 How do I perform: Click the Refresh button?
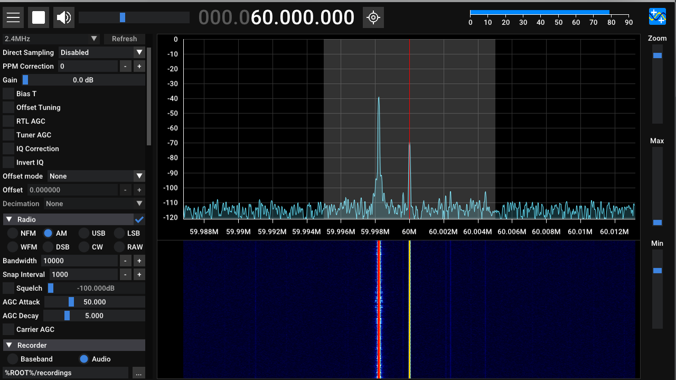coord(124,39)
